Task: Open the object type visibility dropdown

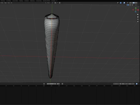Action: pos(118,3)
